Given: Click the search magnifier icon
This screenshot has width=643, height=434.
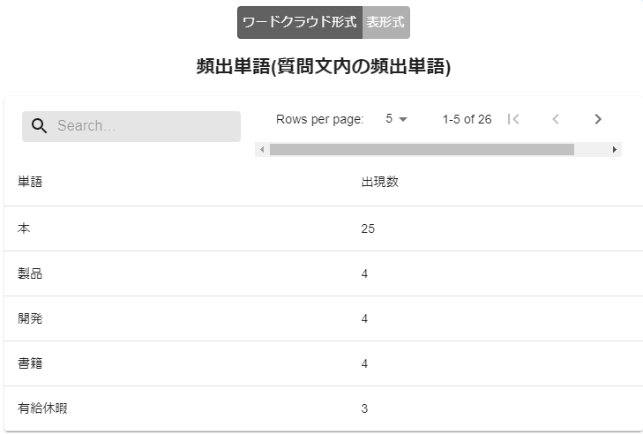Looking at the screenshot, I should tap(39, 126).
